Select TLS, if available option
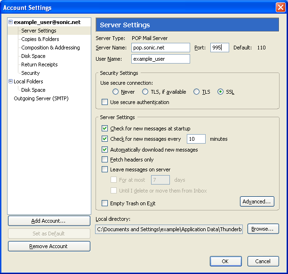Image resolution: width=288 pixels, height=274 pixels. pos(145,91)
